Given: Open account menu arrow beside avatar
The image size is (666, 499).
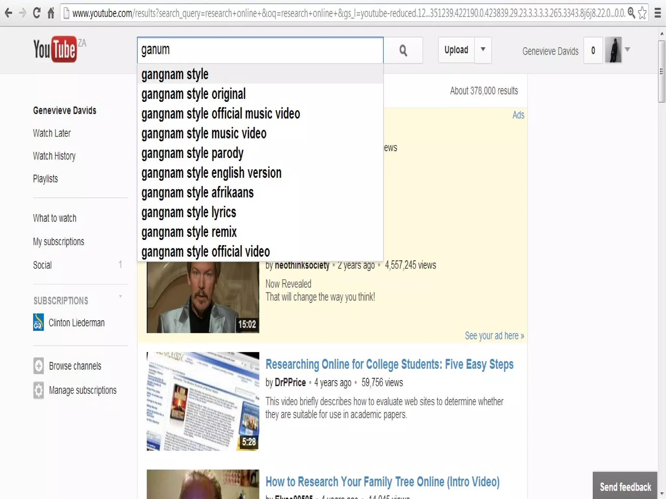Looking at the screenshot, I should pyautogui.click(x=628, y=50).
